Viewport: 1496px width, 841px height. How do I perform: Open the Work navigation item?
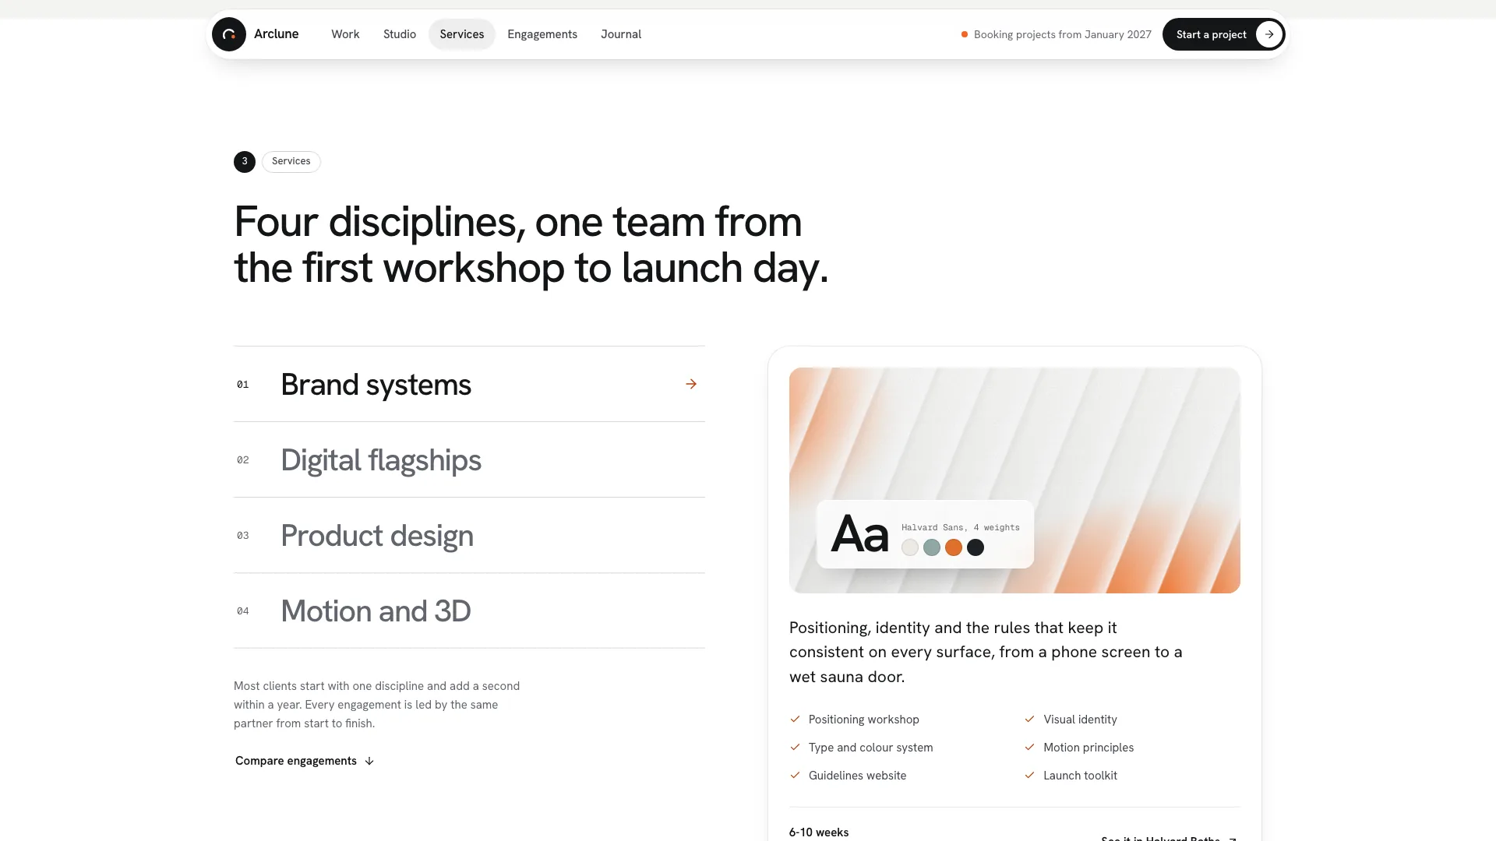pyautogui.click(x=345, y=34)
